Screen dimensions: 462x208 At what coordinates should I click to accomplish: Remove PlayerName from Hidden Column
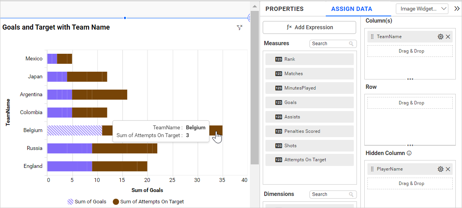coord(448,169)
